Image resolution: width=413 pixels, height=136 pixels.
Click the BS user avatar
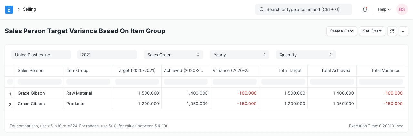[x=402, y=10]
